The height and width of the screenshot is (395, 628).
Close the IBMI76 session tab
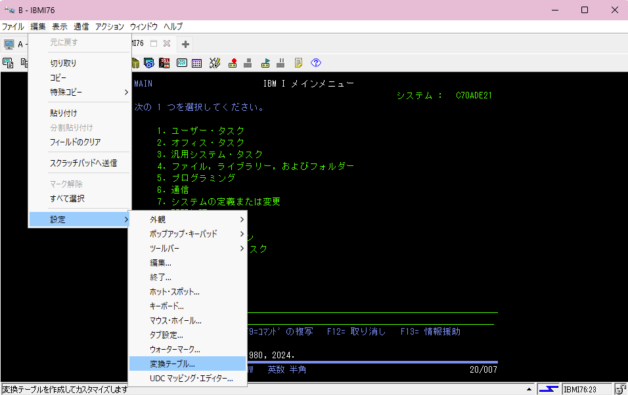[x=167, y=43]
